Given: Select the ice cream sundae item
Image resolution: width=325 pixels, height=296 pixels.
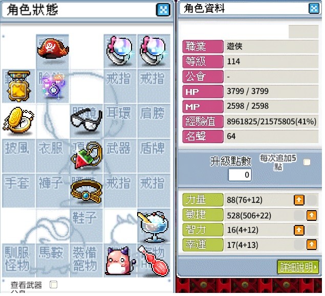Looking at the screenshot, I should 154,226.
